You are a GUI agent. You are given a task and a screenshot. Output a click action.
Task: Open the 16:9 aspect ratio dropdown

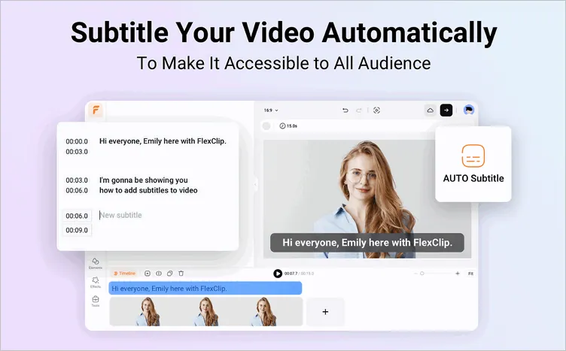coord(271,110)
